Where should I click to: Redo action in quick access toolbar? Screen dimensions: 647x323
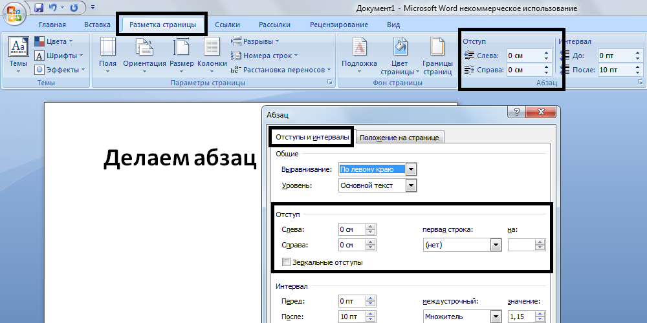coord(74,7)
